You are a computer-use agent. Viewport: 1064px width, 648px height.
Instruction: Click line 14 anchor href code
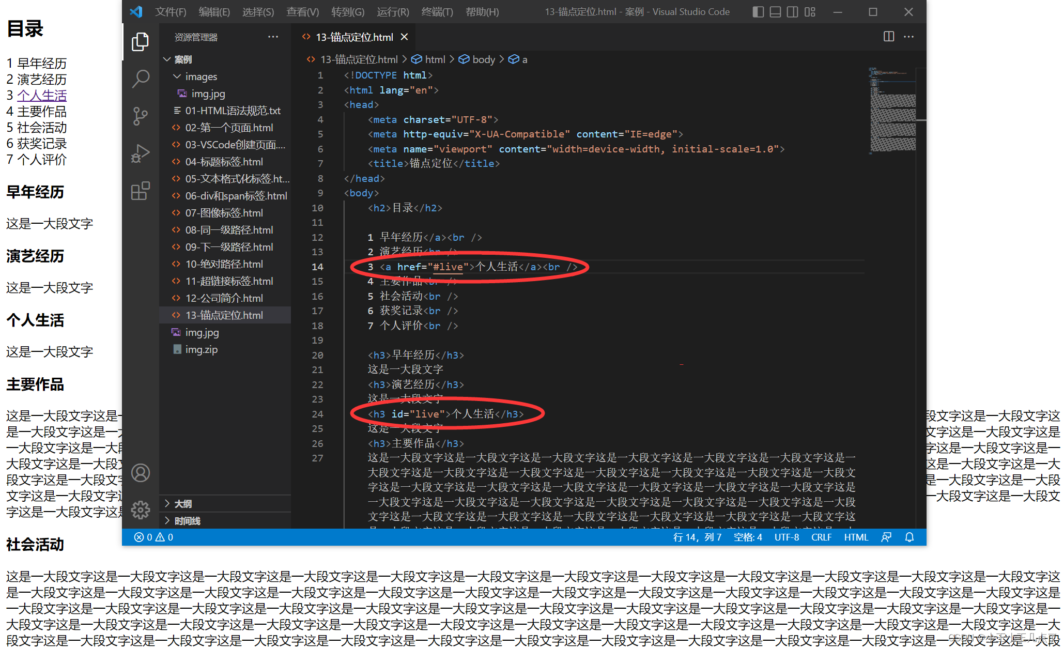tap(478, 267)
